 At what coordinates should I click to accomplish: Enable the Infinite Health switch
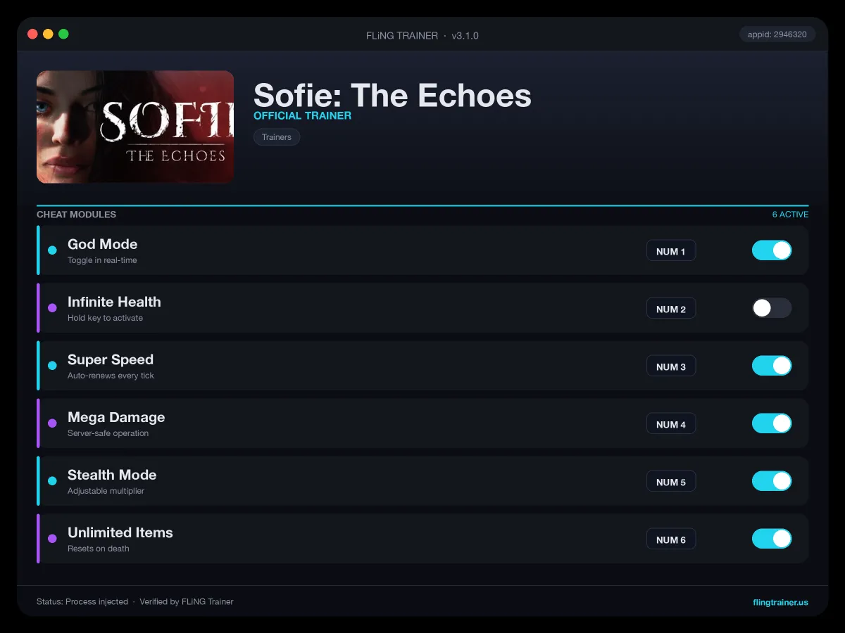pyautogui.click(x=772, y=308)
